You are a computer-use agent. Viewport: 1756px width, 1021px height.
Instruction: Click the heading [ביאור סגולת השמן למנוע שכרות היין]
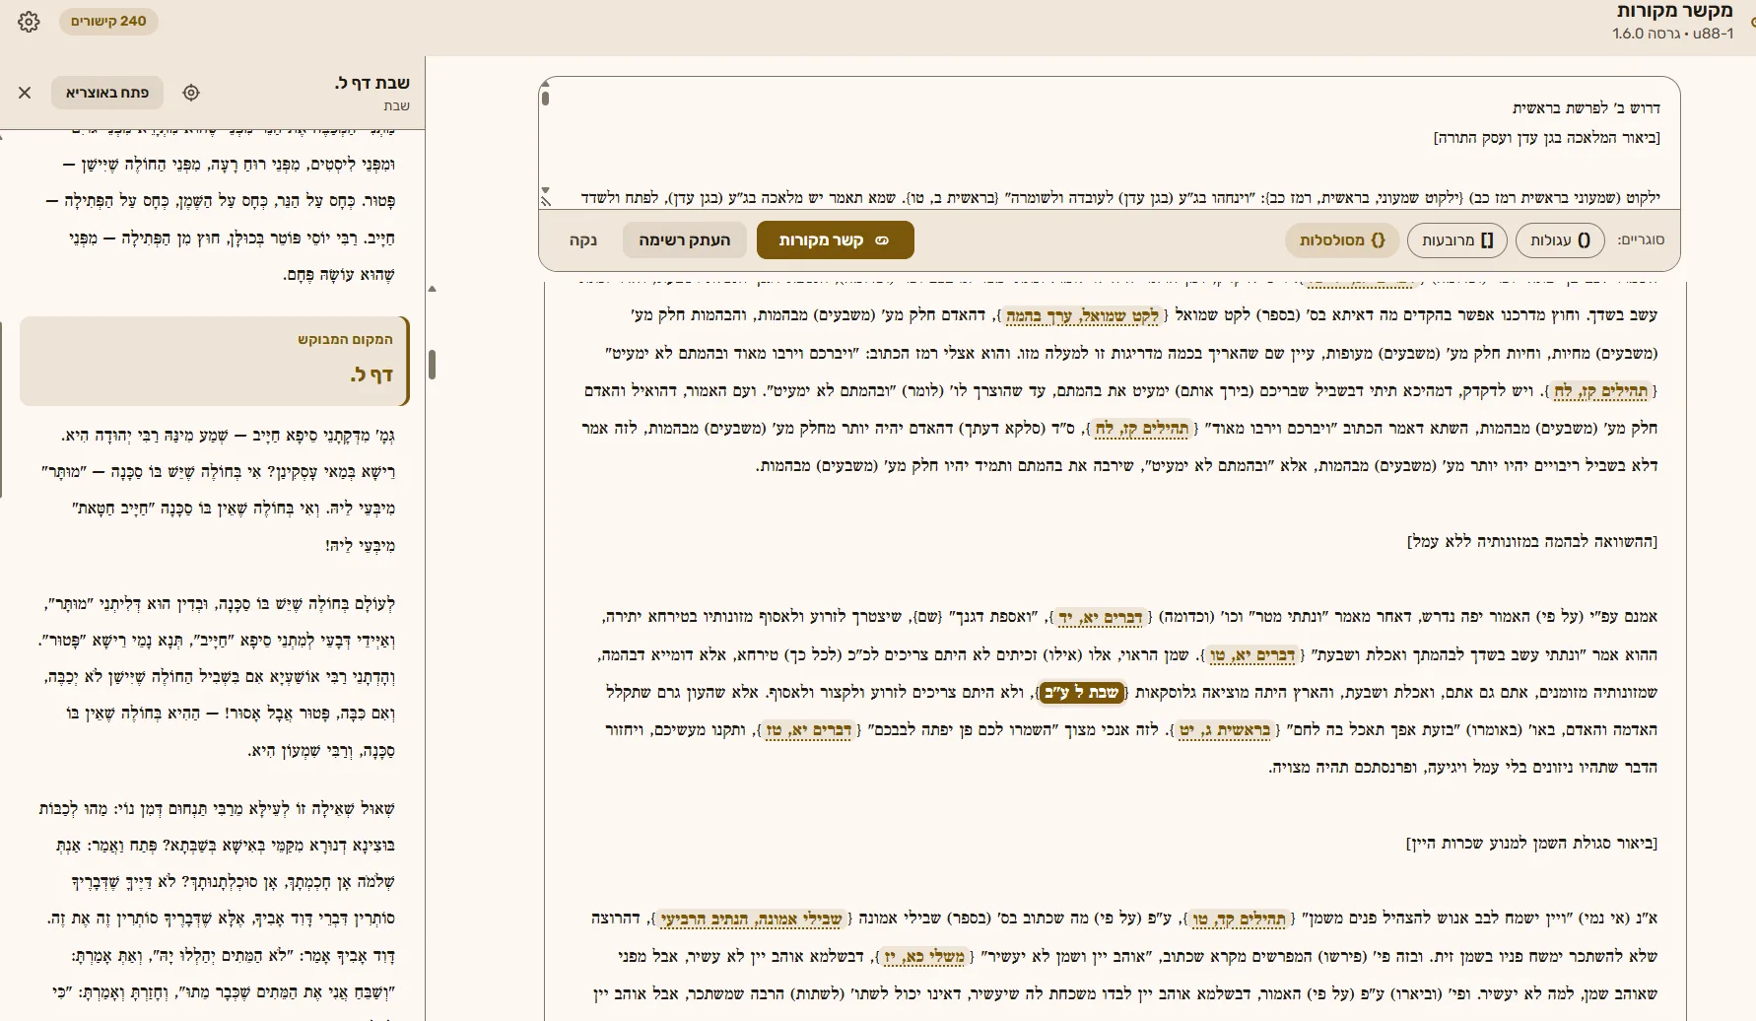click(x=1531, y=844)
